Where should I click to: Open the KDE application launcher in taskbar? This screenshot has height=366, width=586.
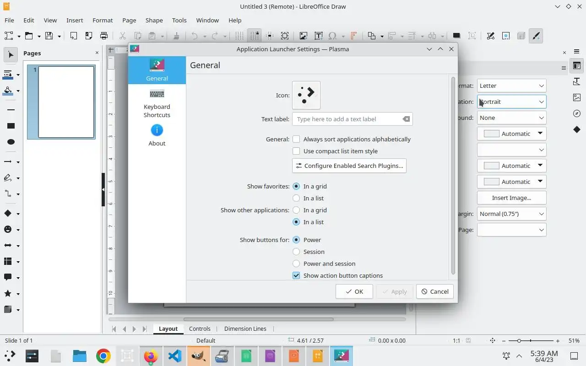(10, 356)
